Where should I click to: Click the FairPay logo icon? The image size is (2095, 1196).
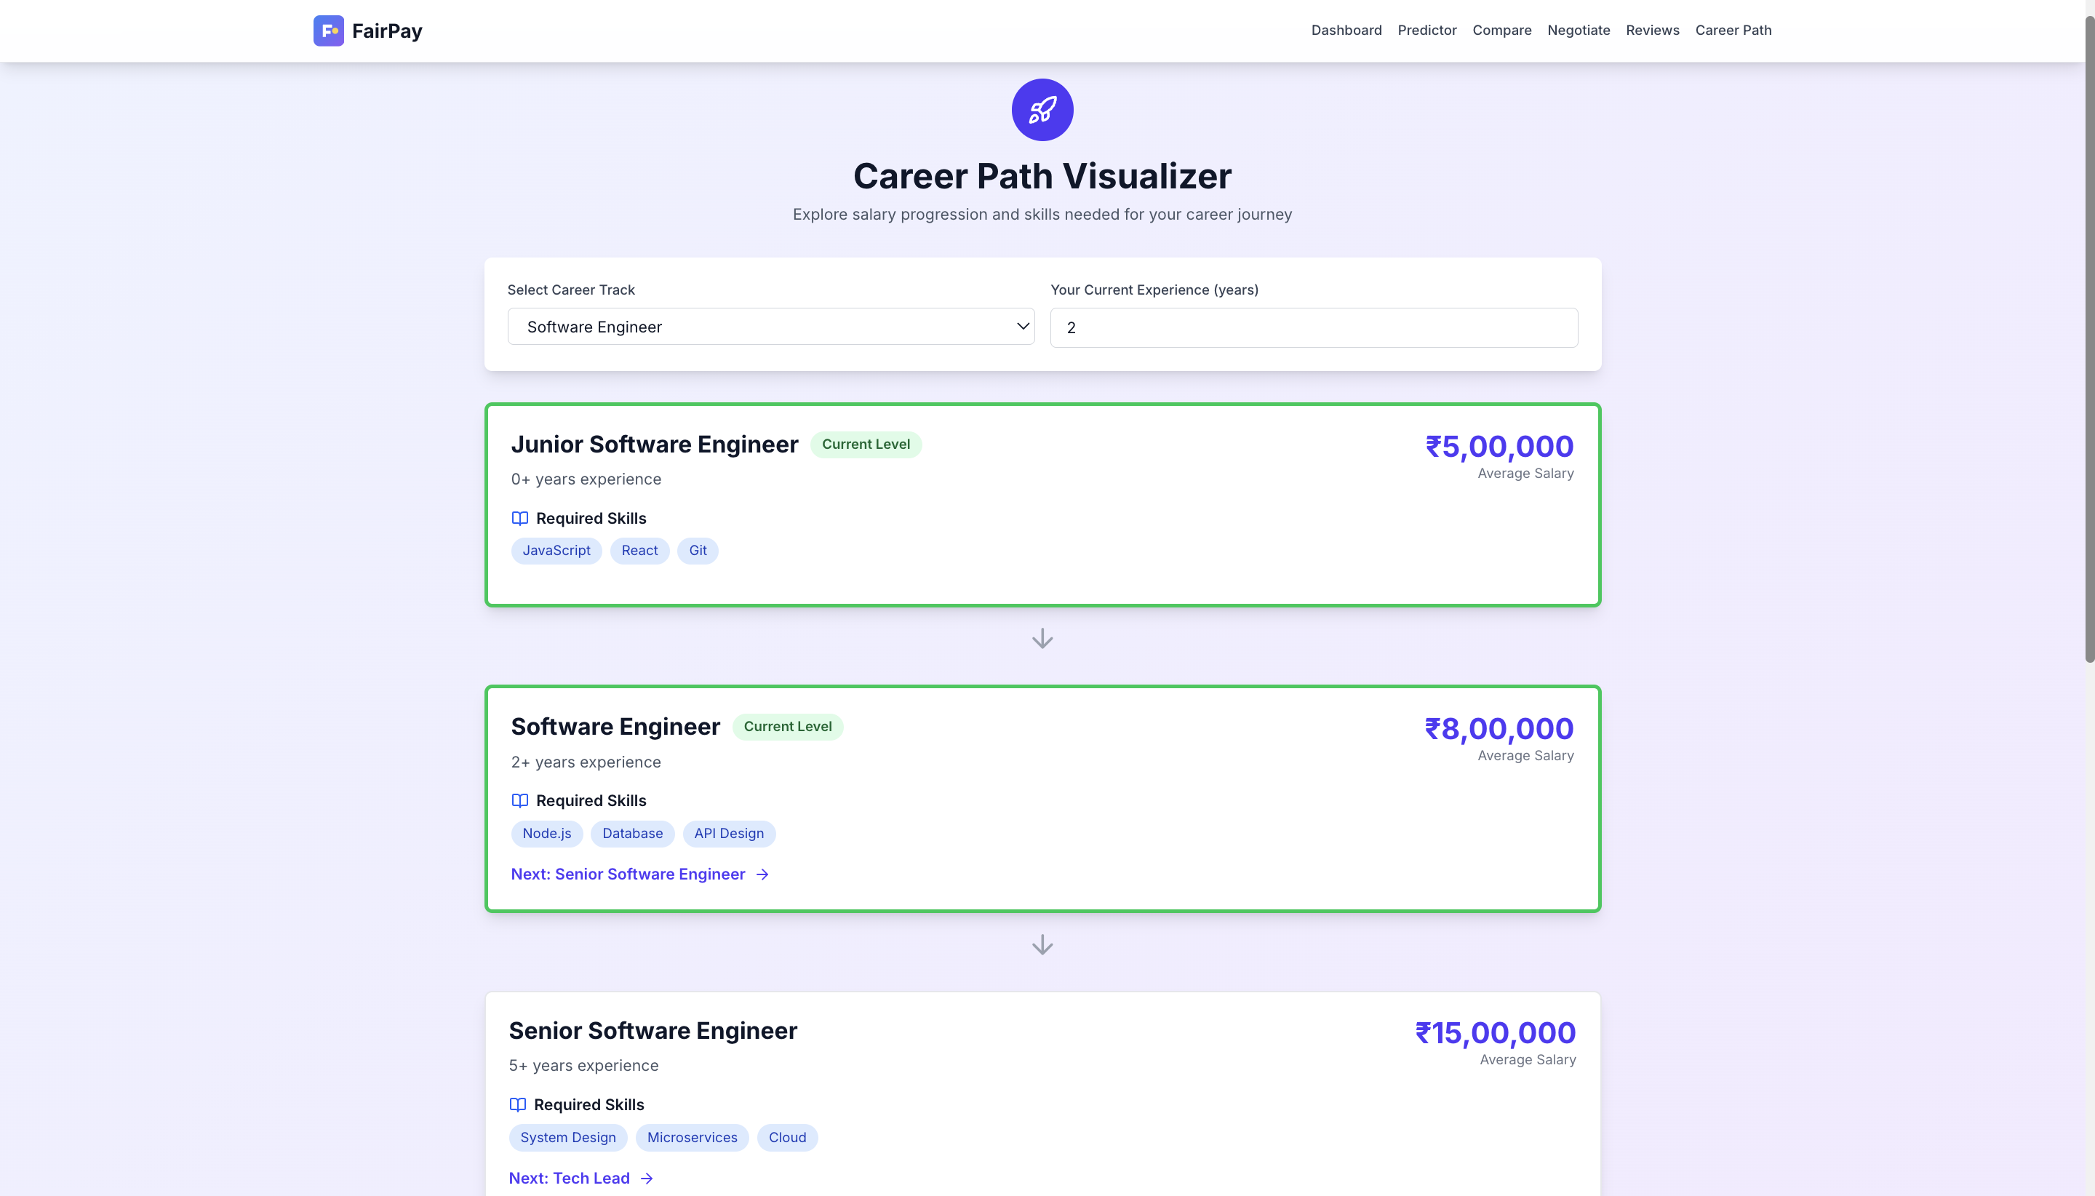click(329, 31)
